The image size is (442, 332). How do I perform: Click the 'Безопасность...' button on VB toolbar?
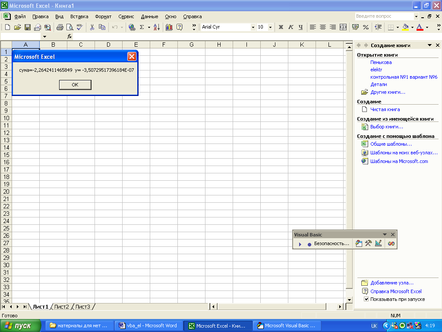pos(331,243)
